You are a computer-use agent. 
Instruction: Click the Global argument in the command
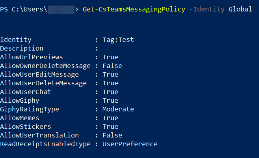click(240, 9)
